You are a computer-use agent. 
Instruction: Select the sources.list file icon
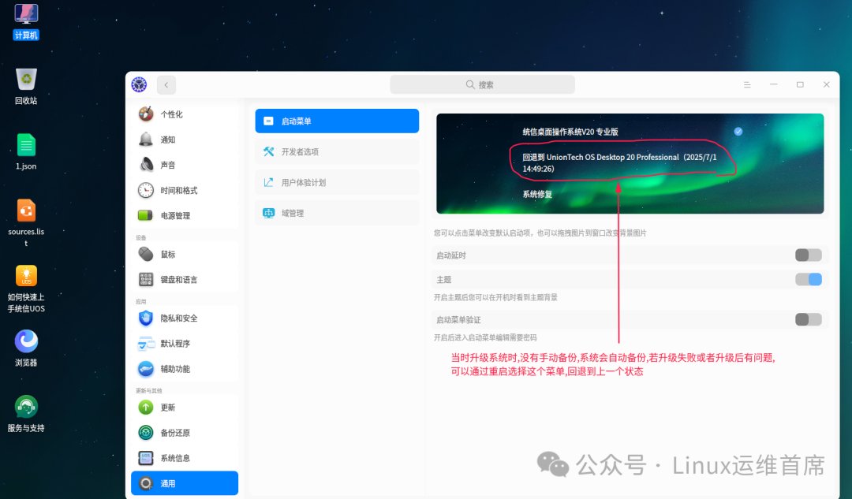(26, 223)
